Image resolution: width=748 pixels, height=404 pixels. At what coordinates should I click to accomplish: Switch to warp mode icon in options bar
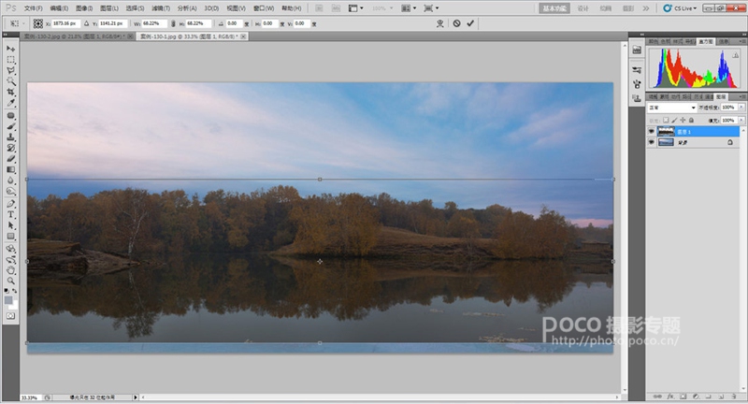439,22
